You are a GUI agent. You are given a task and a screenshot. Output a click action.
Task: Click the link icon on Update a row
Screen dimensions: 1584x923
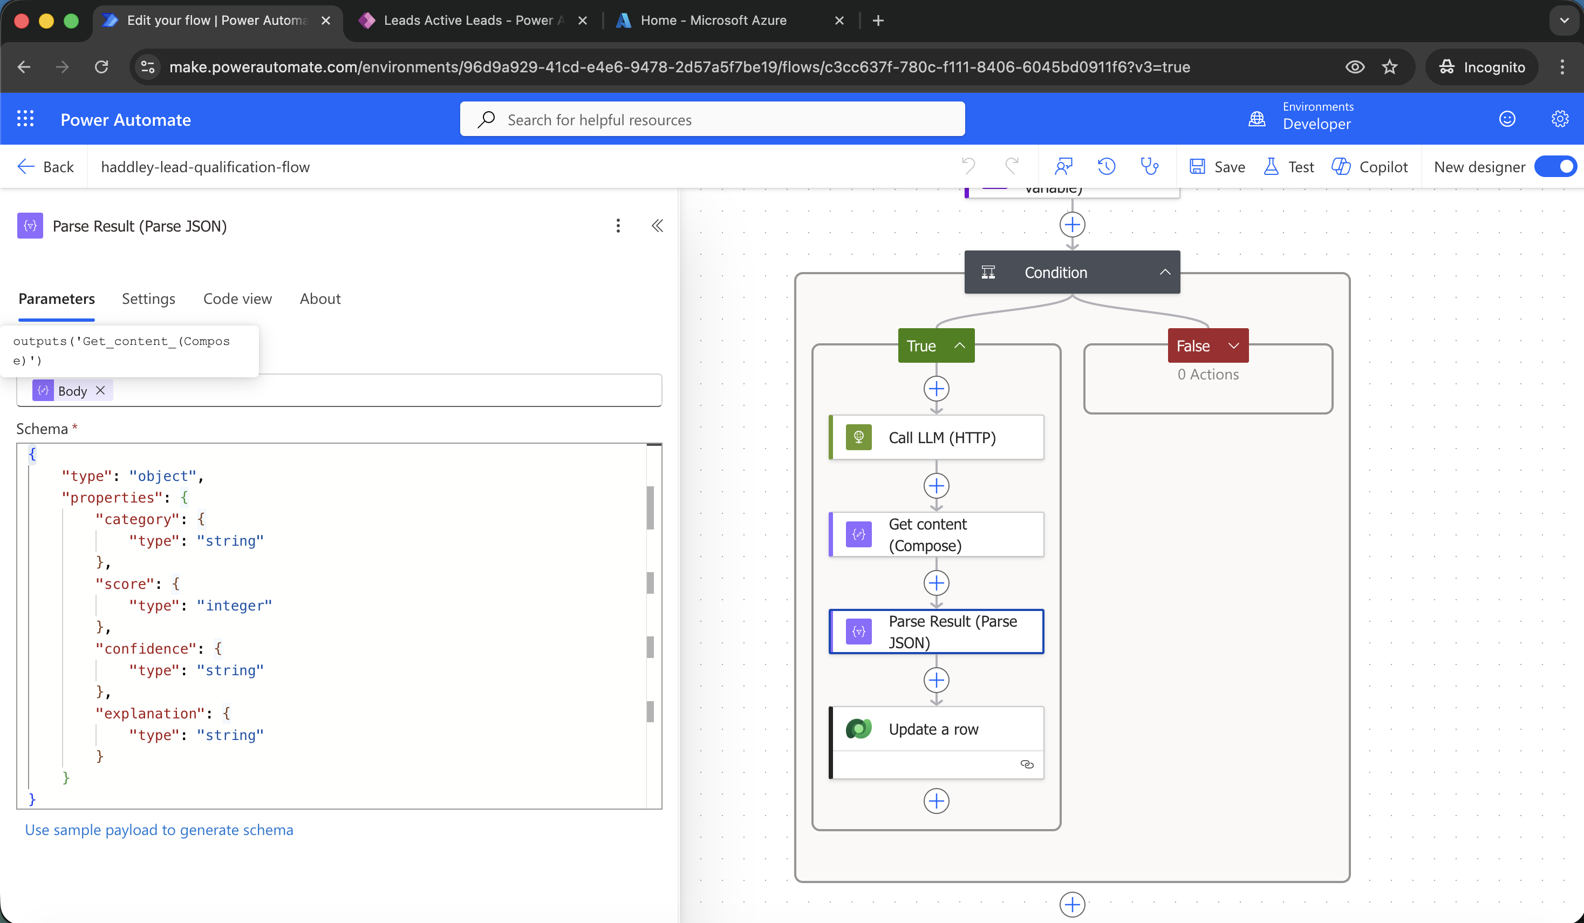coord(1027,764)
